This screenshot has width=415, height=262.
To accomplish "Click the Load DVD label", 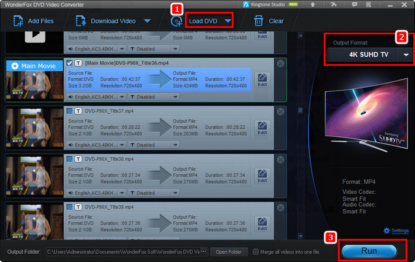I will click(x=203, y=21).
